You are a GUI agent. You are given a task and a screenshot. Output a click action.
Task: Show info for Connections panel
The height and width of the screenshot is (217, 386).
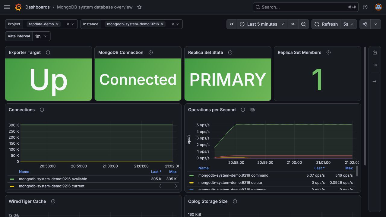pyautogui.click(x=42, y=110)
